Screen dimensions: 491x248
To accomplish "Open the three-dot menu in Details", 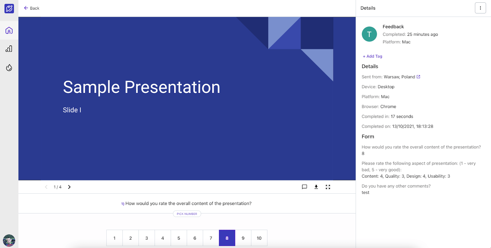I will [480, 8].
